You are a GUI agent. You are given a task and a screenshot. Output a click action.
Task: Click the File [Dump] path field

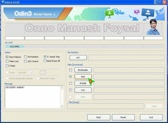(x=106, y=106)
